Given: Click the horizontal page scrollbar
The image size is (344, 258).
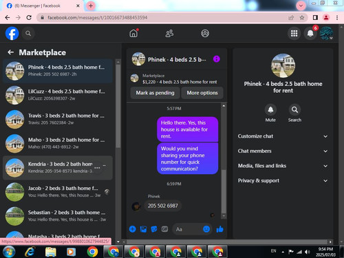Looking at the screenshot, I should [x=227, y=241].
